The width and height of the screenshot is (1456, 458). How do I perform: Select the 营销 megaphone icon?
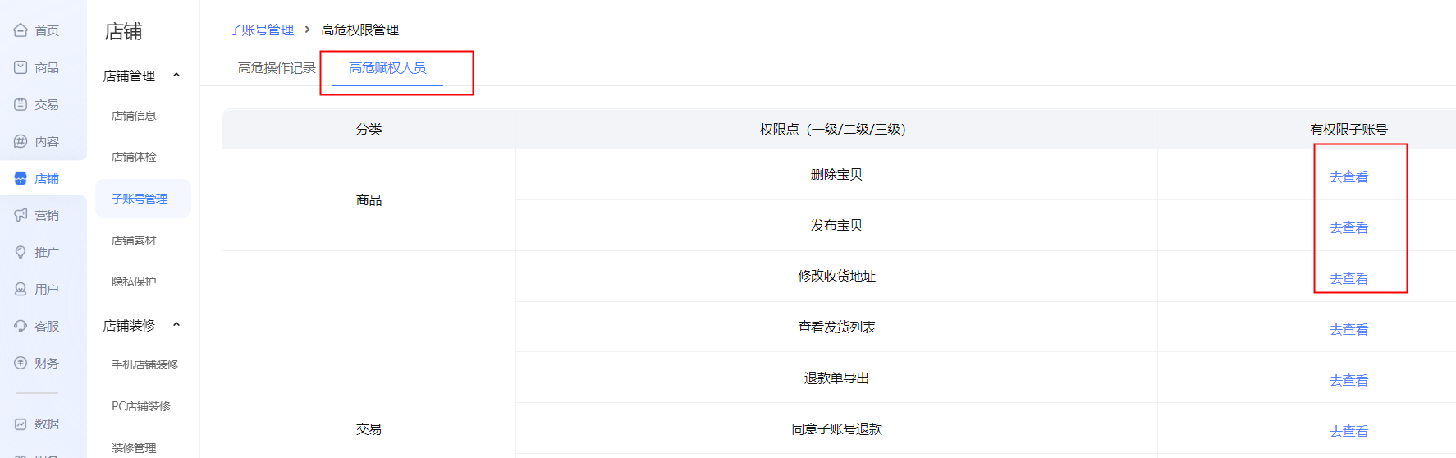[x=21, y=215]
